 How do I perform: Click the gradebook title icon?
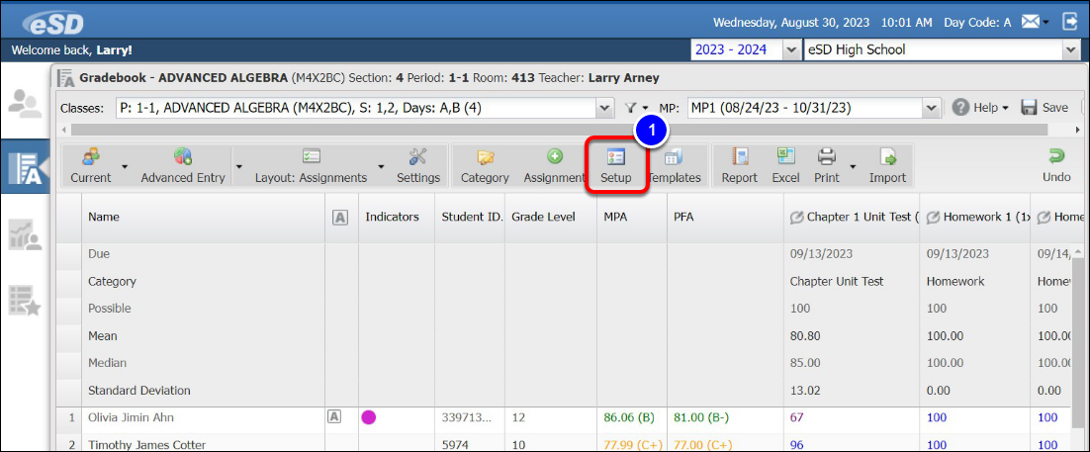[x=65, y=78]
